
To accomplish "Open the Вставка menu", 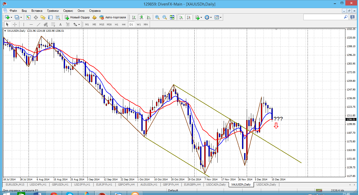I will coord(37,11).
